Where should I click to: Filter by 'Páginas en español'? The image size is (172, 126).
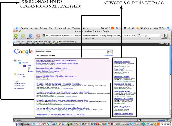(x=20, y=84)
